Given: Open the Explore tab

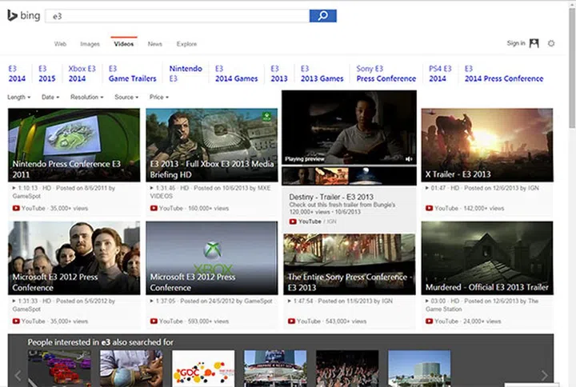Looking at the screenshot, I should click(x=186, y=44).
